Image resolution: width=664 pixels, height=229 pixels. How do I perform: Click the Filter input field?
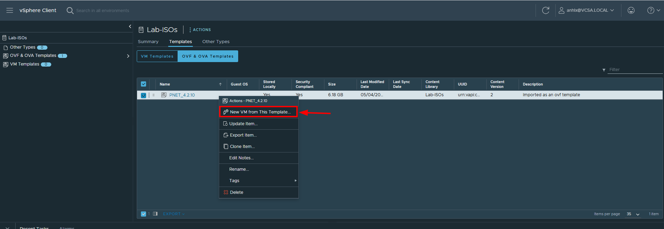pos(635,70)
